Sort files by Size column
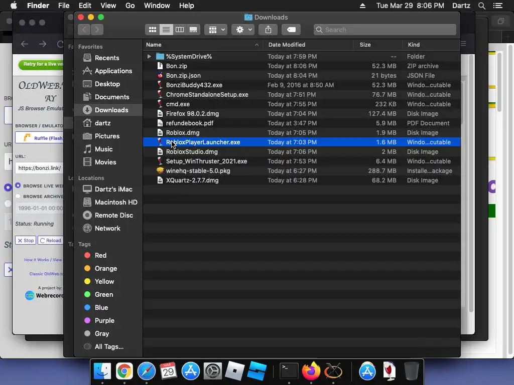The width and height of the screenshot is (514, 385). 378,45
